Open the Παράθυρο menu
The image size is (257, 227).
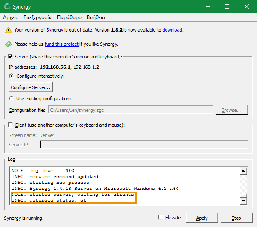[x=69, y=17]
